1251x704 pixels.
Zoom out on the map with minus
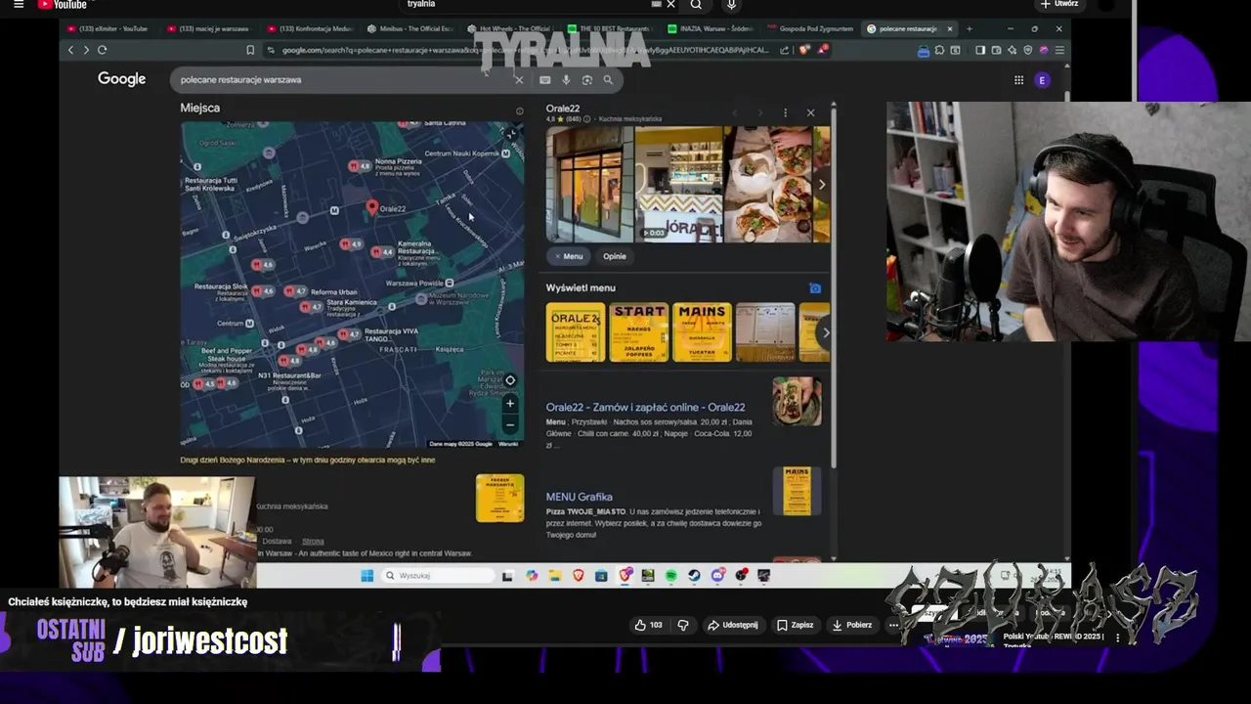(x=509, y=424)
